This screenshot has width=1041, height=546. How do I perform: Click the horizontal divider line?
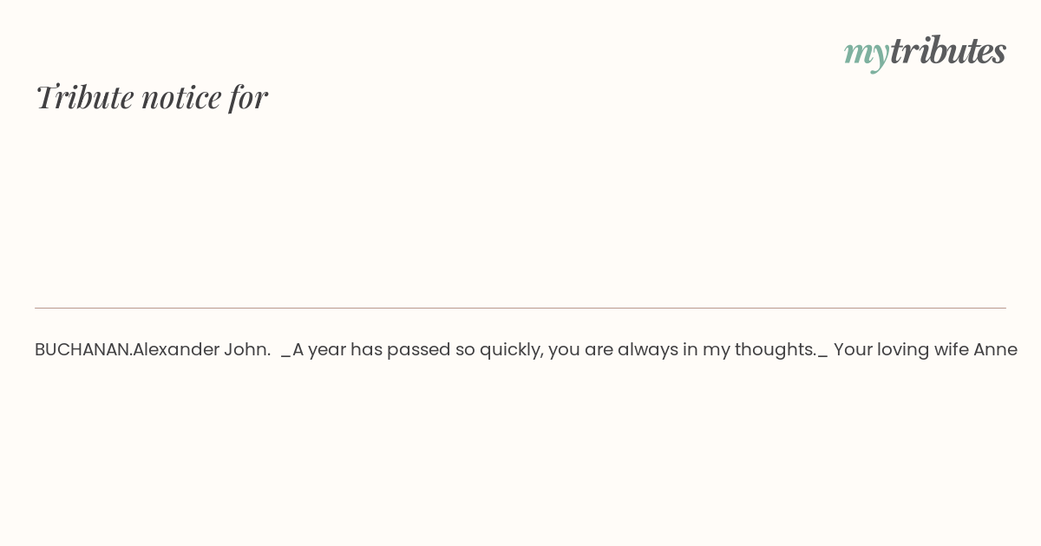point(520,308)
